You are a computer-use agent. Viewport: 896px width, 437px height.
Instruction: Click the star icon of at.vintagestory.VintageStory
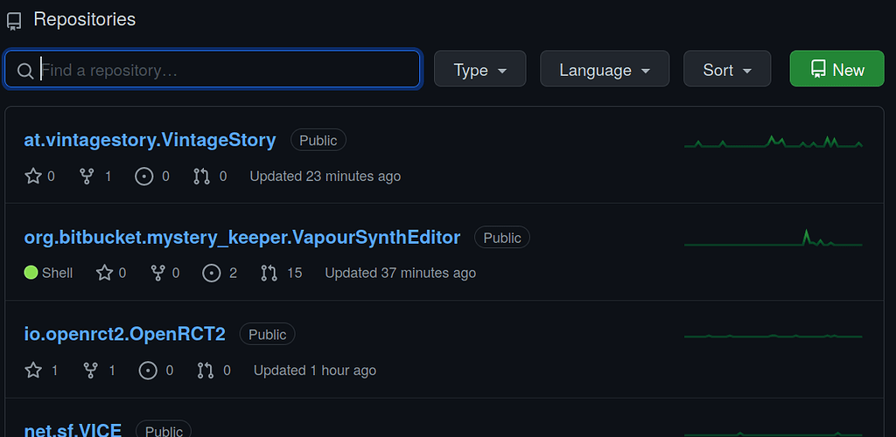[x=33, y=177]
